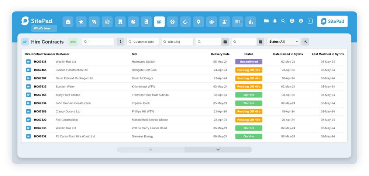Click the question mark help button
The width and height of the screenshot is (369, 176).
[120, 42]
